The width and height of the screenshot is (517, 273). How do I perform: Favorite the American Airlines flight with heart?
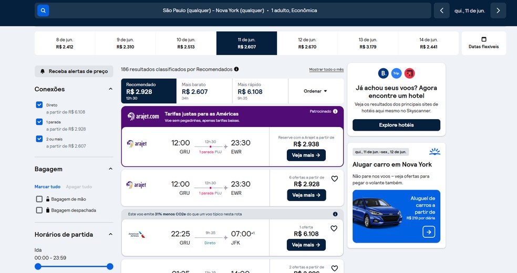(334, 228)
